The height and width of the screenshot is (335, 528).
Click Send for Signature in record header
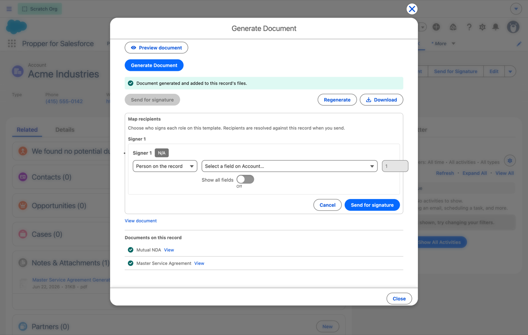click(x=455, y=71)
